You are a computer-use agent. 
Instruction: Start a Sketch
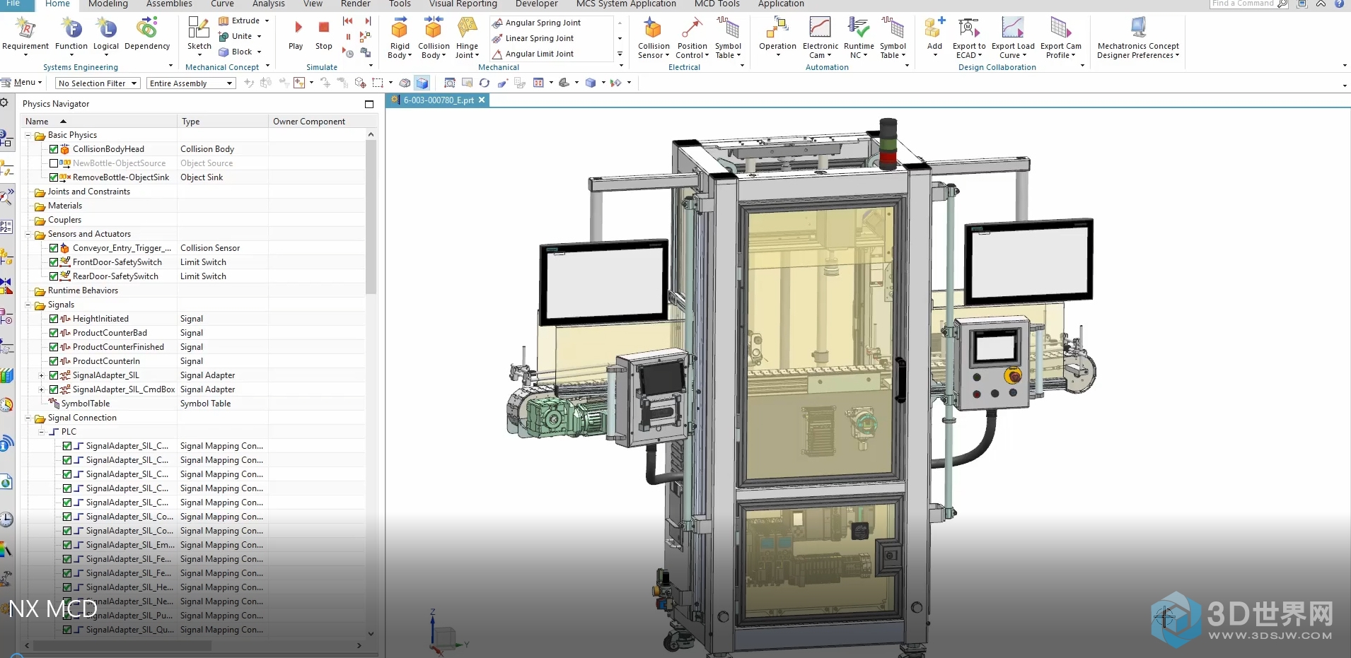pos(199,35)
